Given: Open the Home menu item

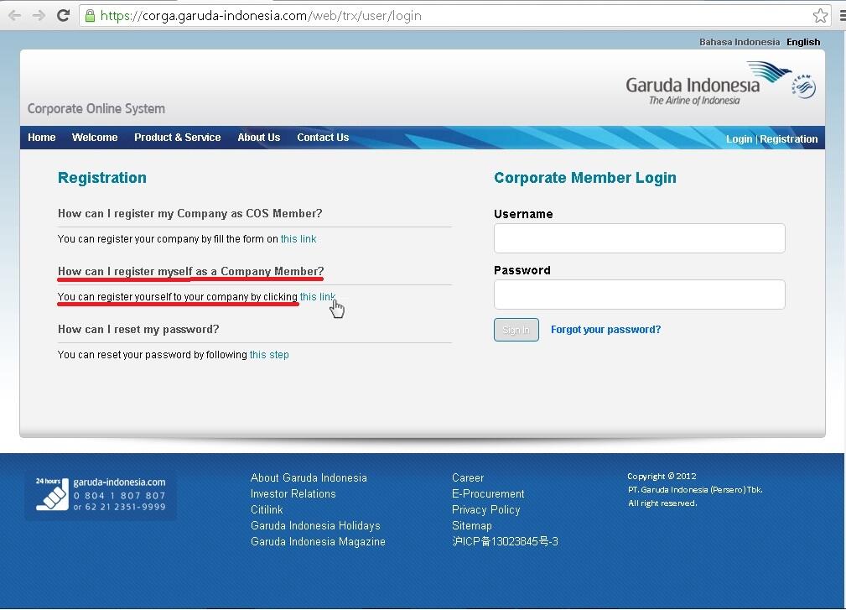Looking at the screenshot, I should click(x=42, y=138).
